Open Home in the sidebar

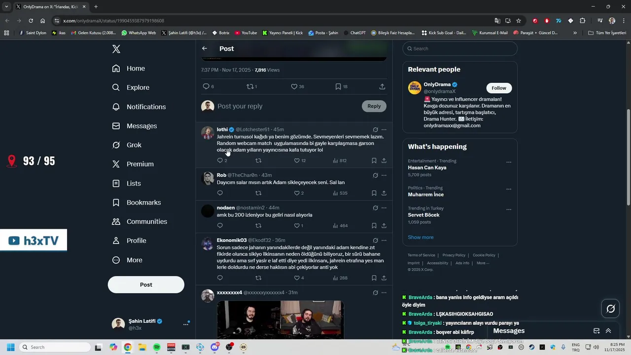click(129, 69)
